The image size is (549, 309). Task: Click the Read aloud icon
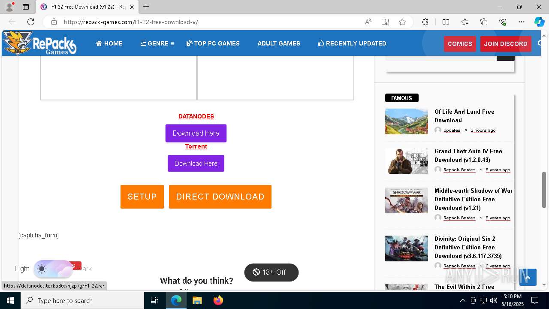coord(368,22)
